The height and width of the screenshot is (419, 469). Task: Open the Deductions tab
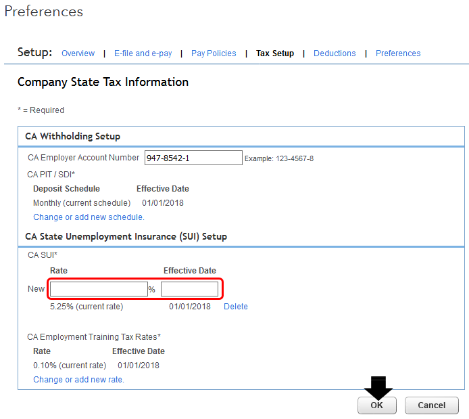(335, 53)
